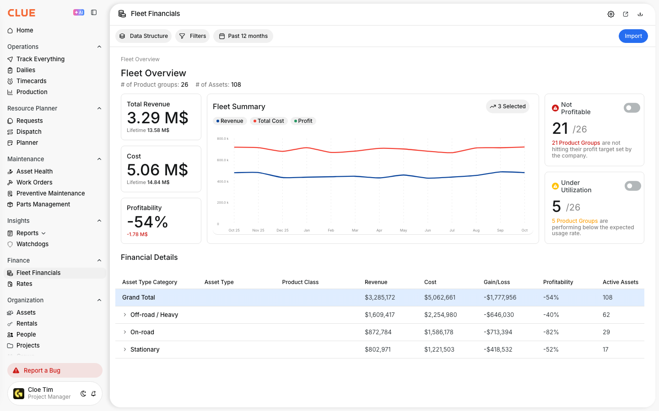Collapse the Operations section
Viewport: 659px width, 411px height.
[99, 47]
